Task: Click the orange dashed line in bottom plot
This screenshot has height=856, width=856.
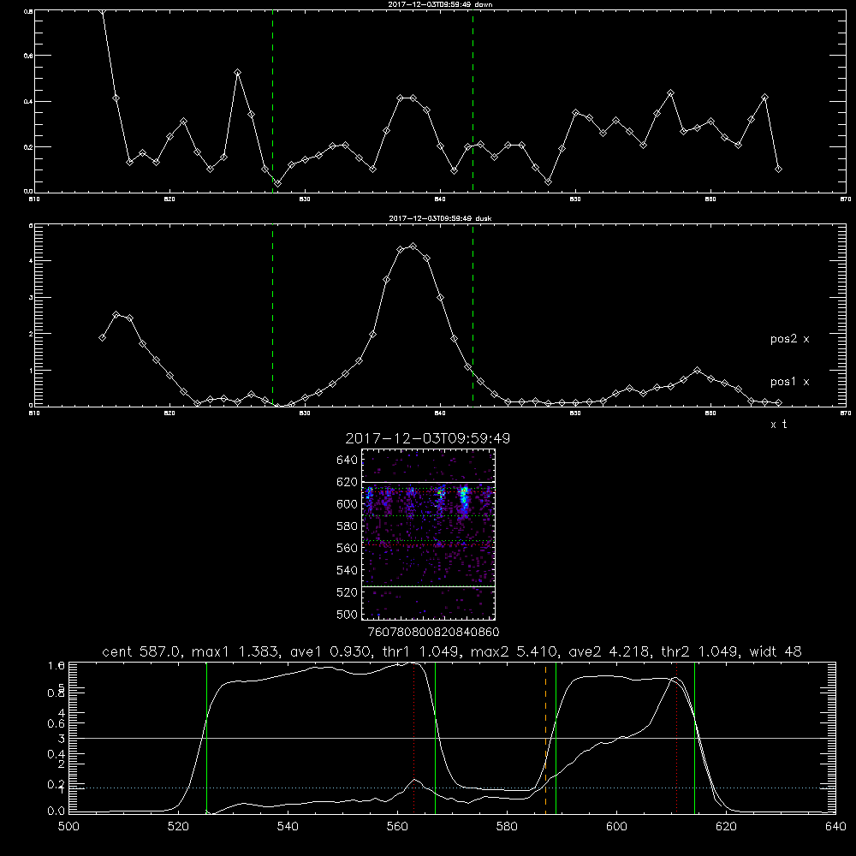Action: coord(545,738)
